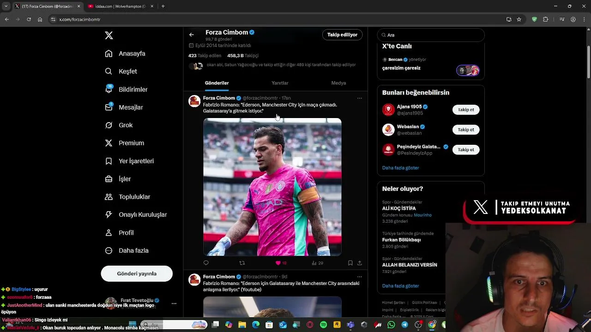Open WhatsApp from the taskbar

tap(392, 325)
